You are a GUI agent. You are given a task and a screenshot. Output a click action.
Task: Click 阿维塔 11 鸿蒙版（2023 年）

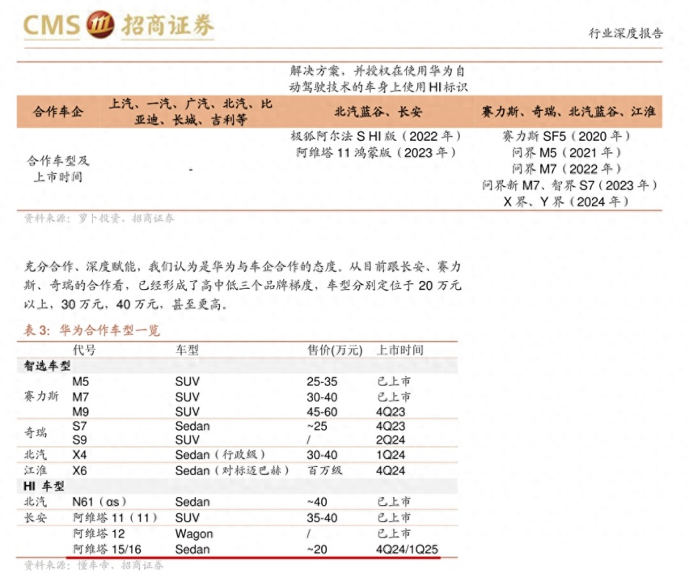tap(376, 153)
